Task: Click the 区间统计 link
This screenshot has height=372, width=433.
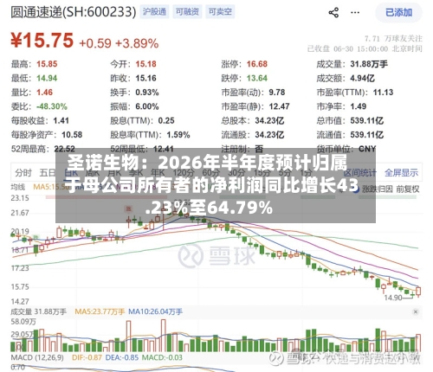Action: click(x=360, y=173)
